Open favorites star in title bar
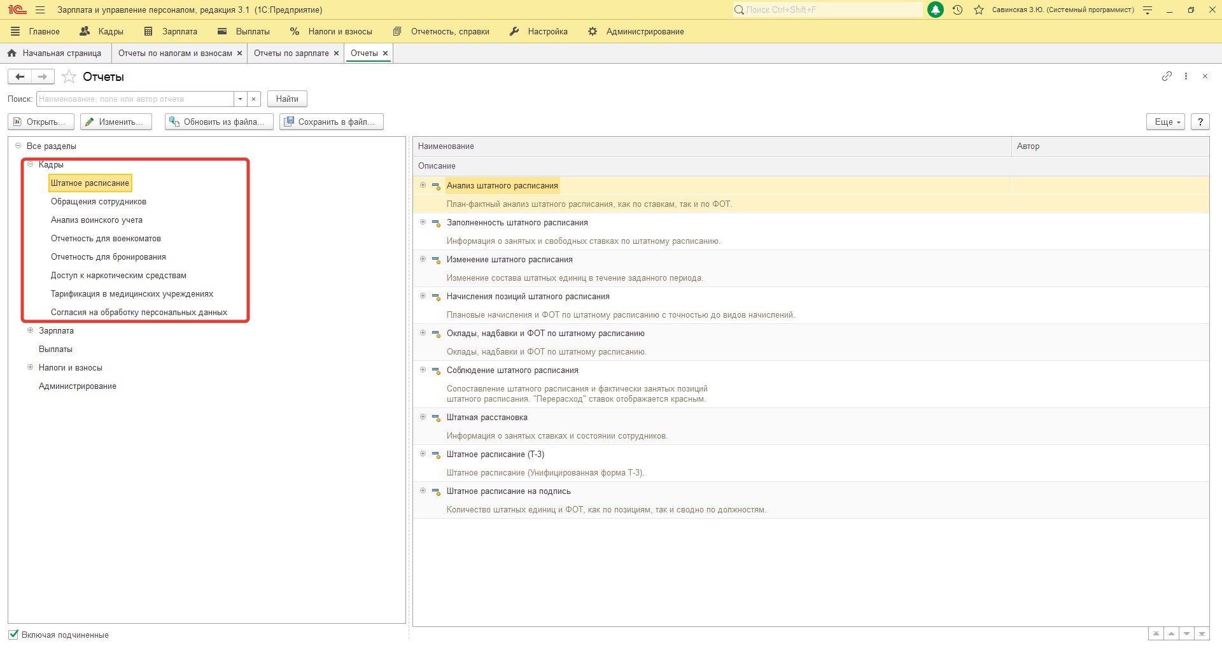The image size is (1222, 648). click(x=979, y=10)
